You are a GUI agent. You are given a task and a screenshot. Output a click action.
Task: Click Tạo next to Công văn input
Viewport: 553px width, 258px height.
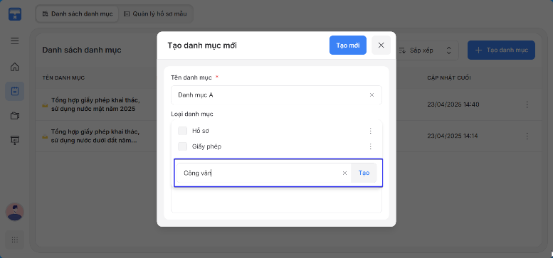pyautogui.click(x=364, y=173)
